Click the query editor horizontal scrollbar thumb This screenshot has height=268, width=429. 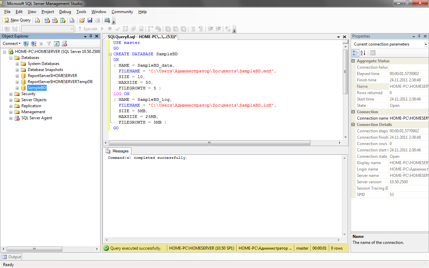(x=209, y=143)
